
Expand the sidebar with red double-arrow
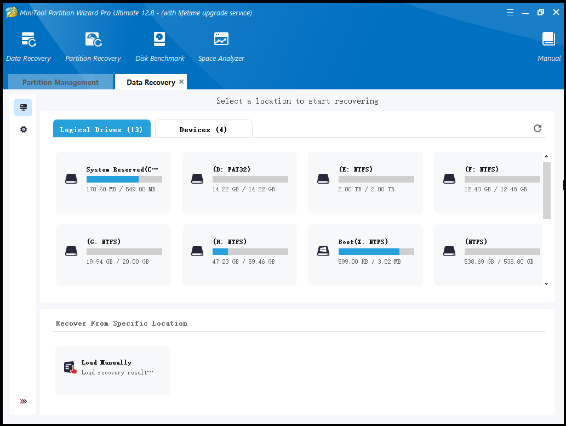point(24,401)
